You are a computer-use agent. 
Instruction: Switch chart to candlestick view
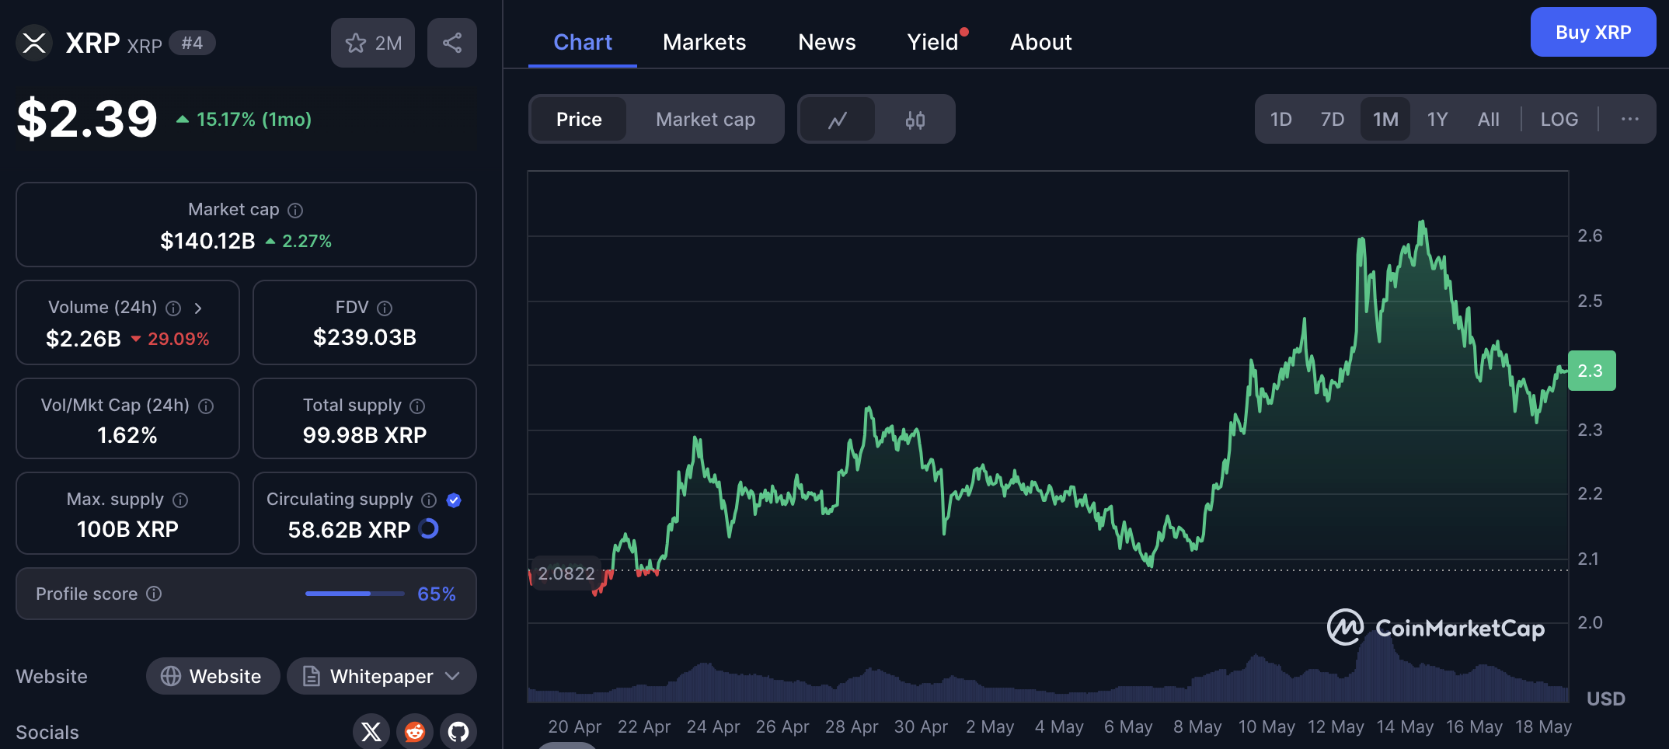[915, 119]
